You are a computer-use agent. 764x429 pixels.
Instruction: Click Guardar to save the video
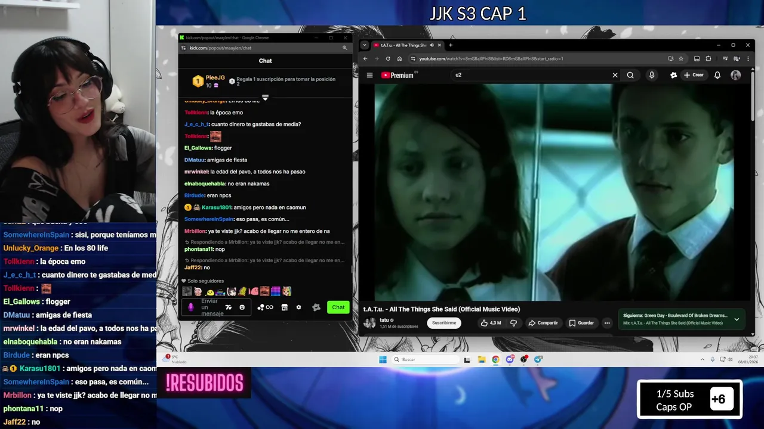point(581,323)
